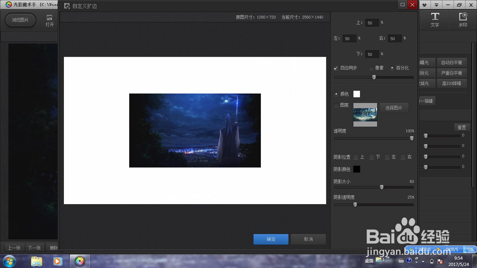The image size is (477, 268).
Task: Click the keyboard input tray icon
Action: 401,260
